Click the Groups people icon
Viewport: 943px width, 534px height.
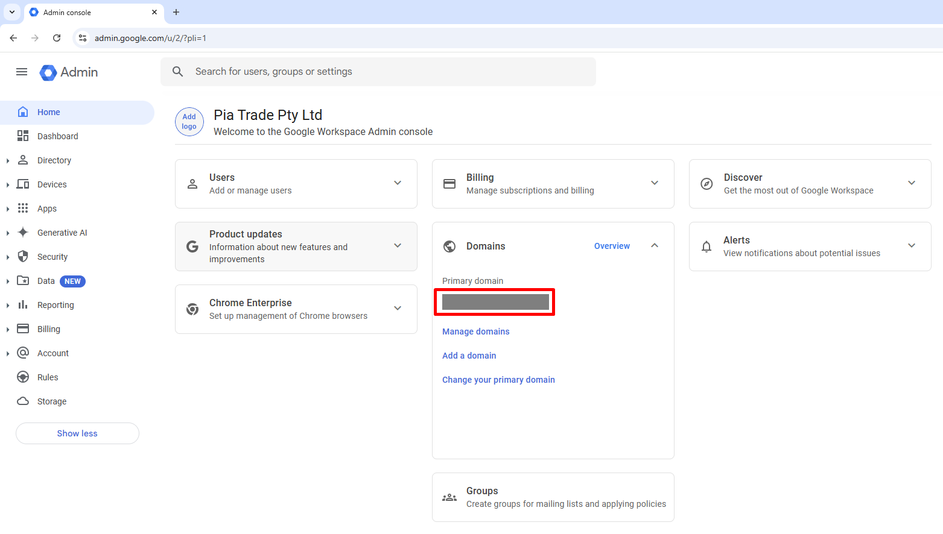tap(449, 498)
